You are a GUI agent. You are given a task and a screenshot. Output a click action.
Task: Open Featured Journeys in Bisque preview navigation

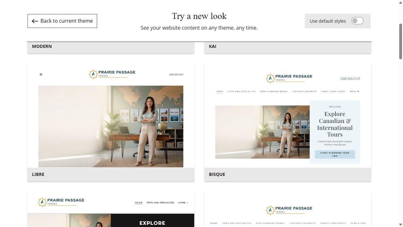click(x=304, y=91)
